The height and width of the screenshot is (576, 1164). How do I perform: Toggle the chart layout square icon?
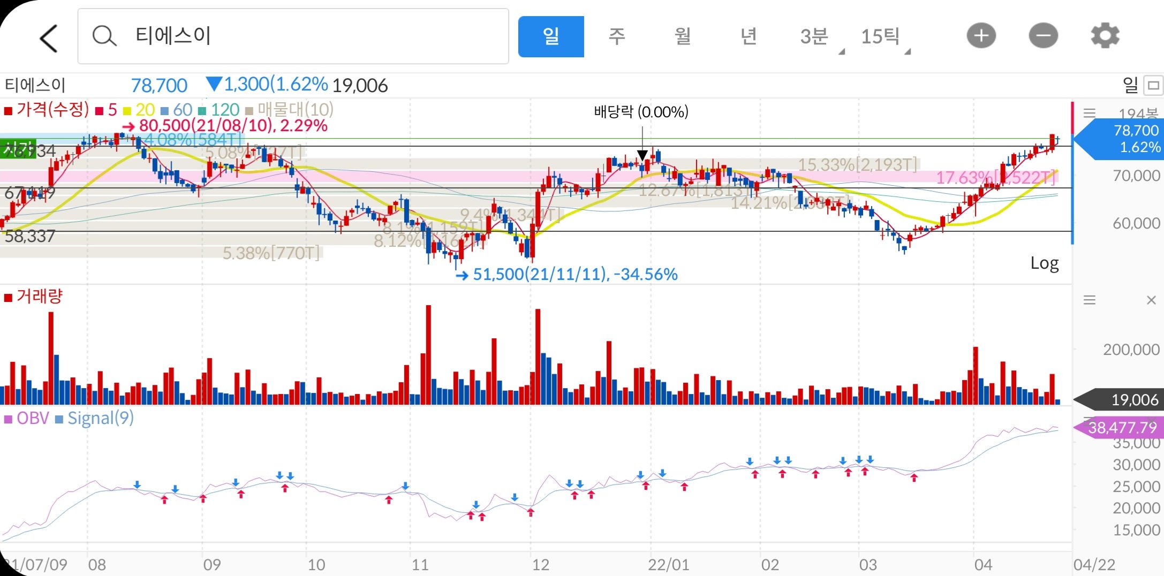[1153, 85]
